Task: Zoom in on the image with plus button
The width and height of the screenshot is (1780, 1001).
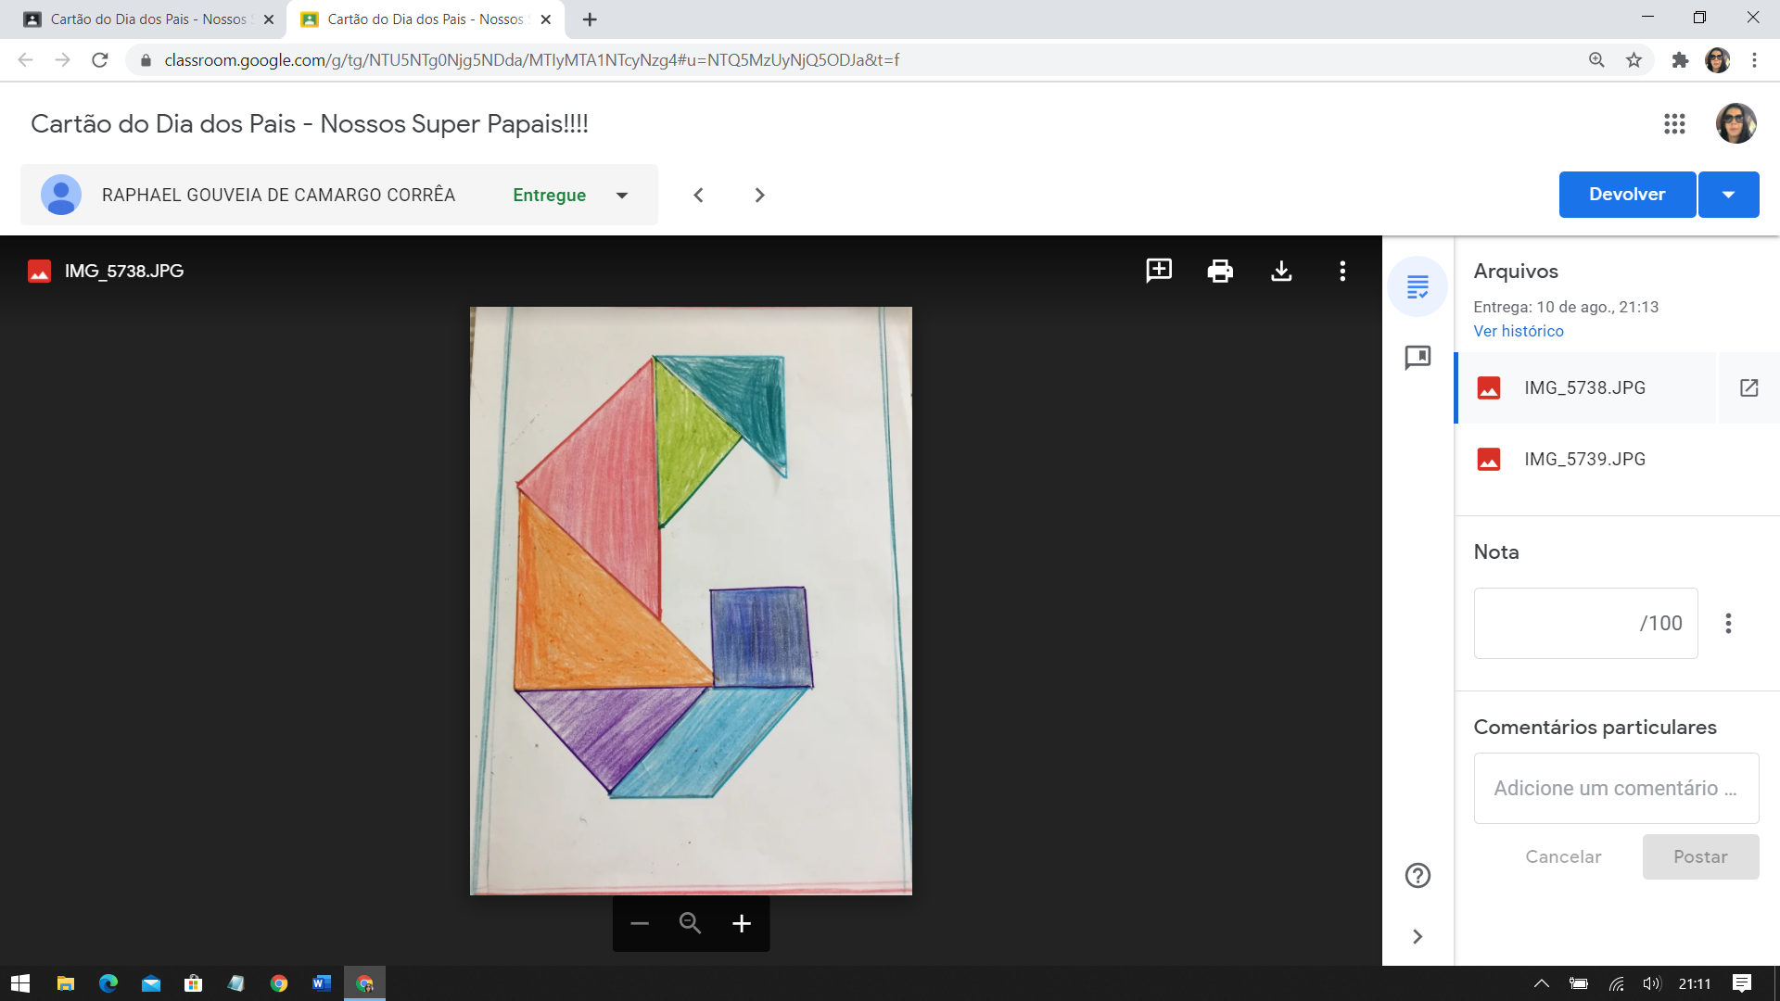Action: coord(742,923)
